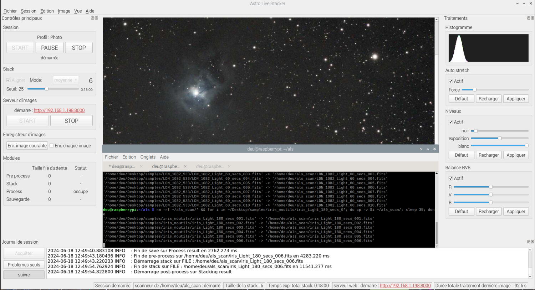Open the Vue menu
Image resolution: width=535 pixels, height=290 pixels.
pyautogui.click(x=78, y=11)
